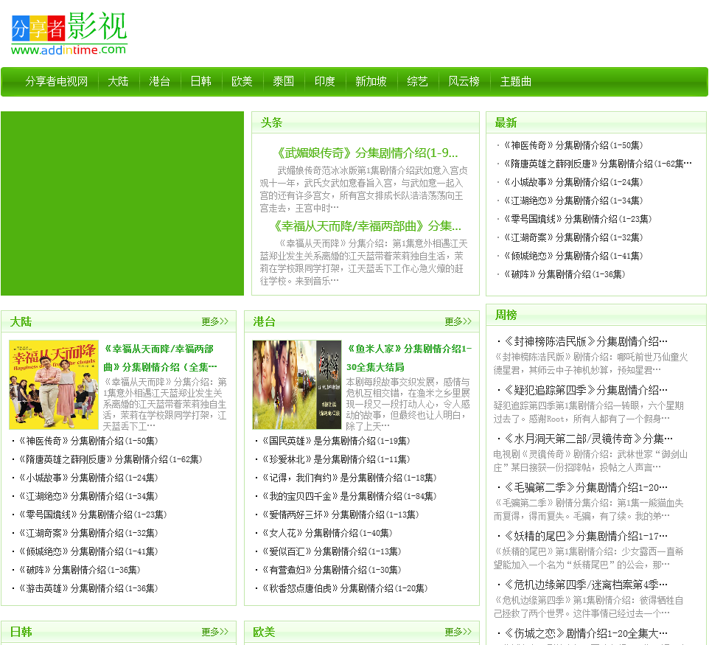Open 《江湖绝恋》 in the 最新 list
The image size is (709, 645).
tap(573, 201)
